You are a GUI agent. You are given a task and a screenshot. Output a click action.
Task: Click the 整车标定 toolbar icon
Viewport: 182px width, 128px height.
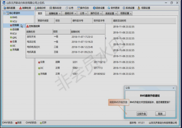[51, 8]
